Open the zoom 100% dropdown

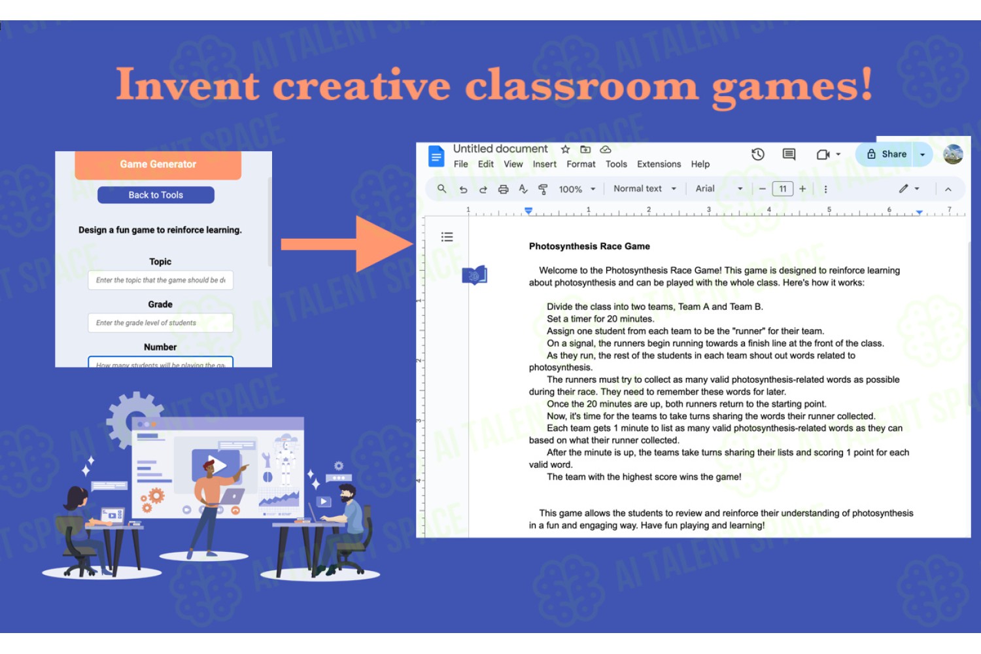pos(577,189)
